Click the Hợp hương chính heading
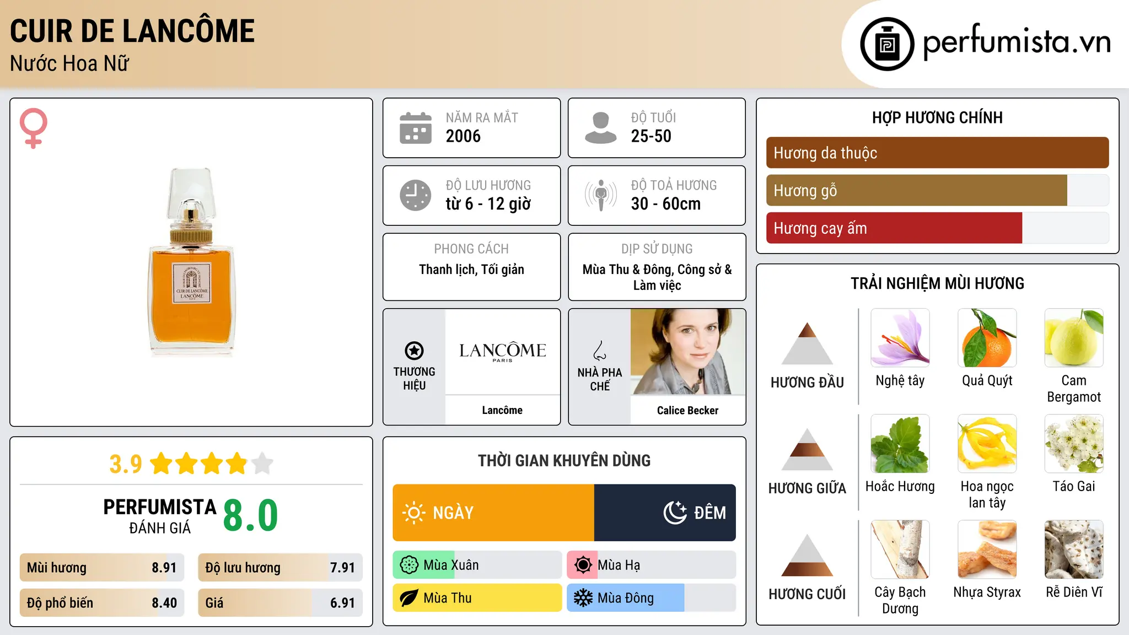The image size is (1129, 635). (937, 117)
